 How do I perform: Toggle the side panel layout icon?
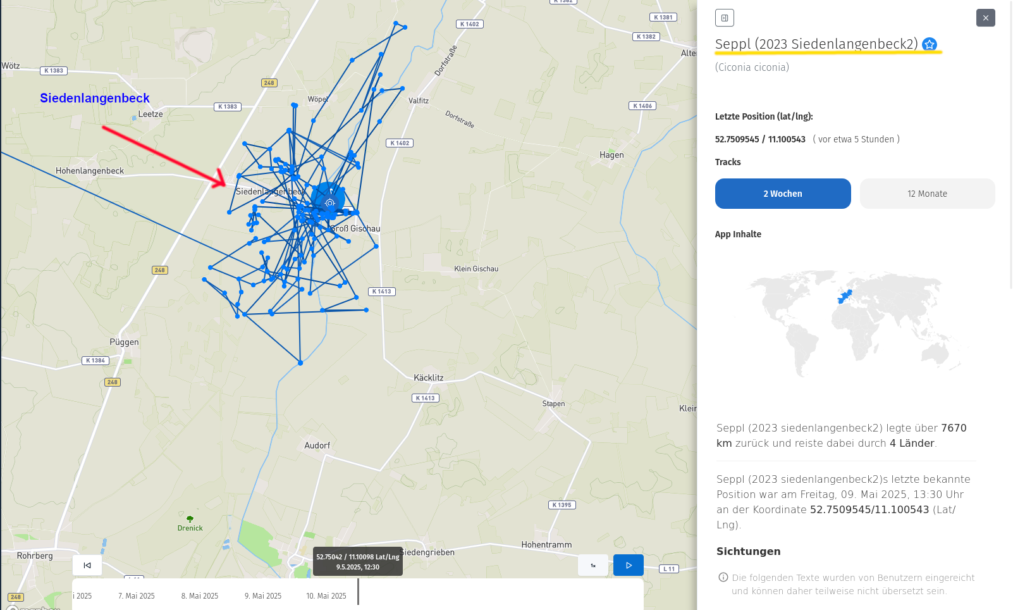(725, 18)
